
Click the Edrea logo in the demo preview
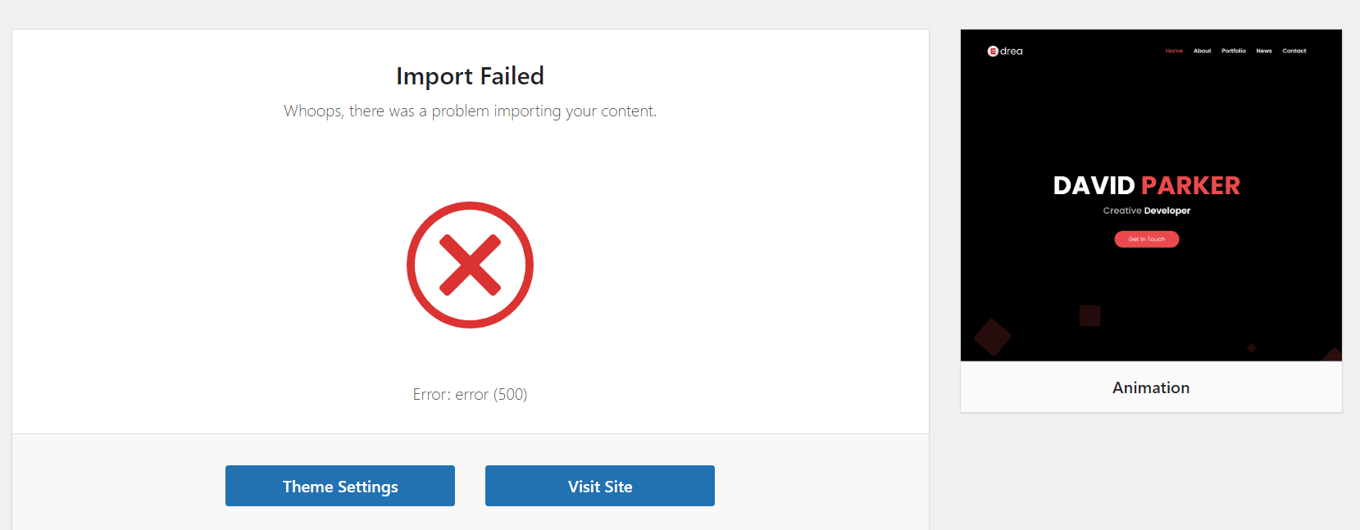pos(1005,51)
